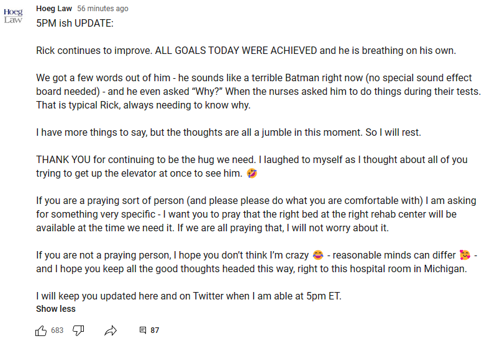Click the thumbs-down dislike icon
This screenshot has height=341, width=492.
click(78, 330)
